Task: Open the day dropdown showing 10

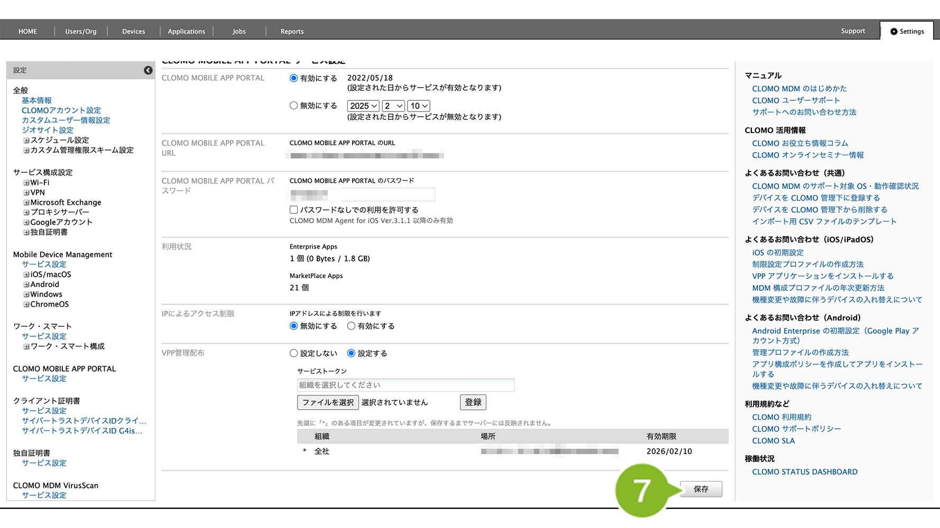Action: [x=419, y=106]
